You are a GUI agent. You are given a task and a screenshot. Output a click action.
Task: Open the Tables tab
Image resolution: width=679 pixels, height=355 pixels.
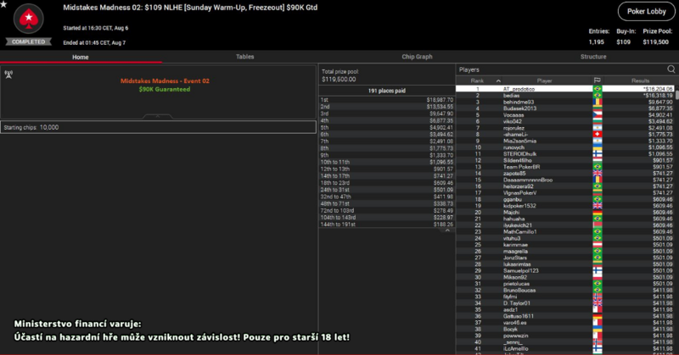coord(244,57)
